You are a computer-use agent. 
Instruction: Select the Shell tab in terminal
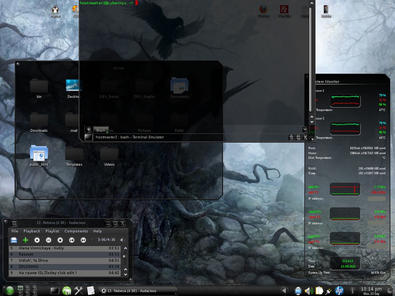[x=101, y=130]
